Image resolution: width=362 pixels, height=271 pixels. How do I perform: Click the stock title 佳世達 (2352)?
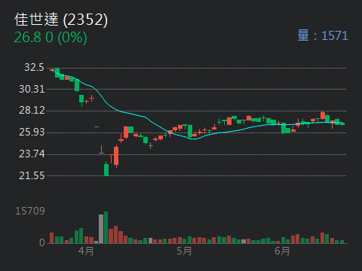(61, 20)
